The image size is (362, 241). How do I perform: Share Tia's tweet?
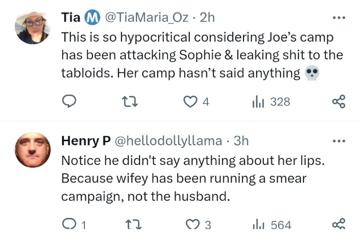338,102
